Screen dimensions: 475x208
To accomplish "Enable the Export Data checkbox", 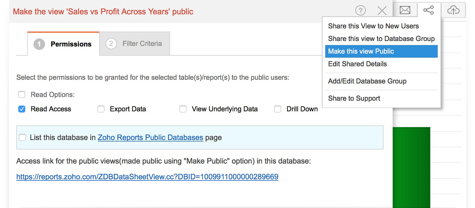I will click(x=101, y=109).
